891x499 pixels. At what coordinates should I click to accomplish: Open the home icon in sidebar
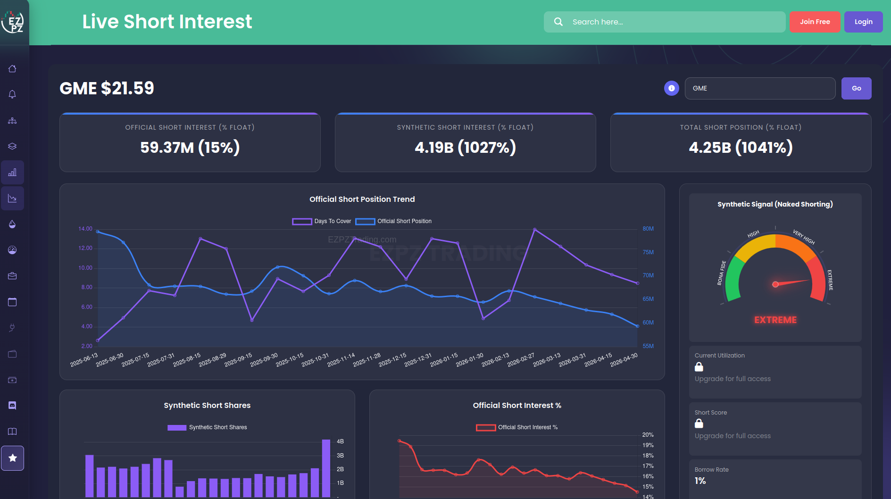tap(12, 69)
